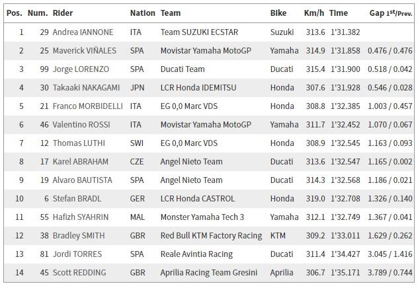Click the Rider column header
The image size is (418, 286).
63,13
